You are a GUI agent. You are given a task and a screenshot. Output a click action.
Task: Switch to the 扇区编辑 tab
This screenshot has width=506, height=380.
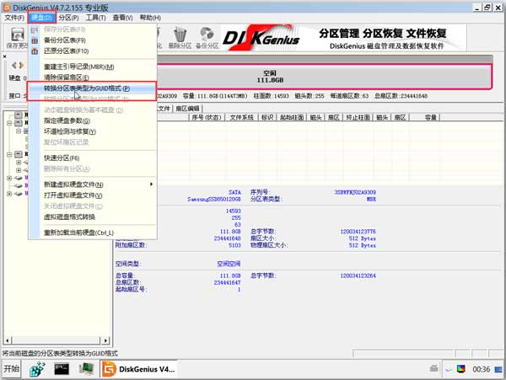coord(187,109)
